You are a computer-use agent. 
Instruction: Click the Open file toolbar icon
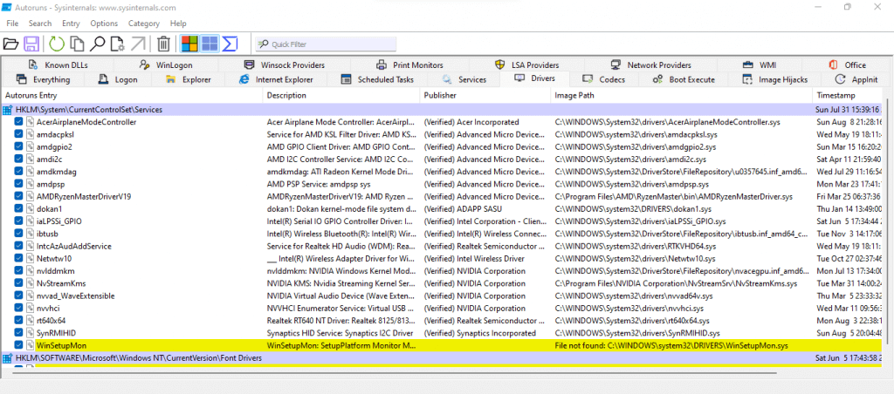tap(11, 44)
